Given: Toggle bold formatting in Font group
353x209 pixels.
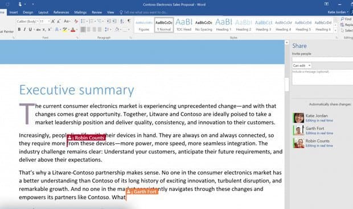Looking at the screenshot, I should 19,30.
